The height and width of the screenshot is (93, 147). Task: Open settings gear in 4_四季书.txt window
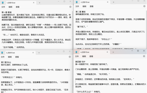pyautogui.click(x=144, y=56)
